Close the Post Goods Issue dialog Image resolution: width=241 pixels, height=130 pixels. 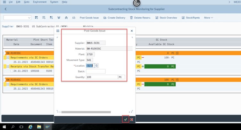point(132,31)
